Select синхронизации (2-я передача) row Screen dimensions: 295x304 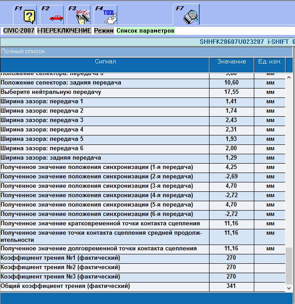143,177
